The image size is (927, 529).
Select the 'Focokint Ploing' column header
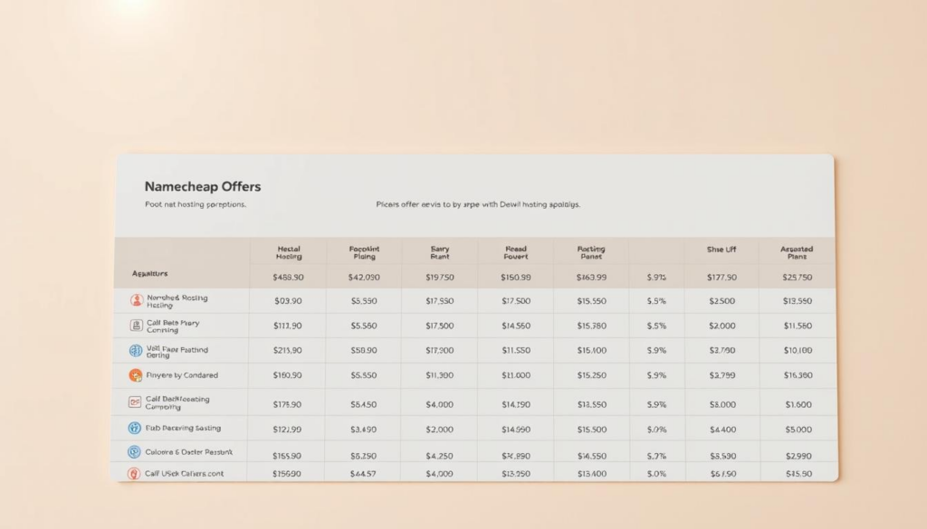(x=364, y=252)
